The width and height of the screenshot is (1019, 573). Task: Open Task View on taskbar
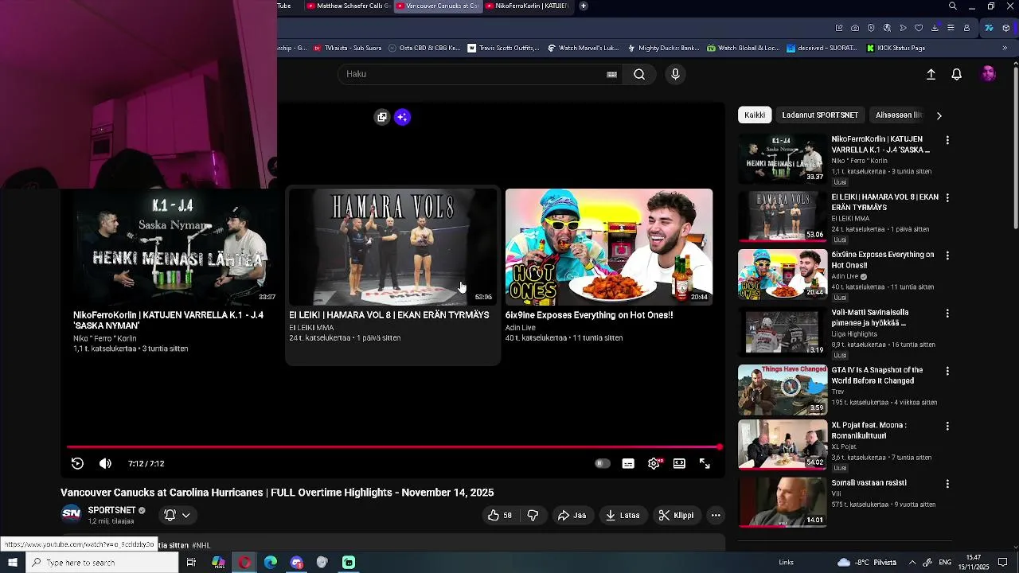coord(191,563)
